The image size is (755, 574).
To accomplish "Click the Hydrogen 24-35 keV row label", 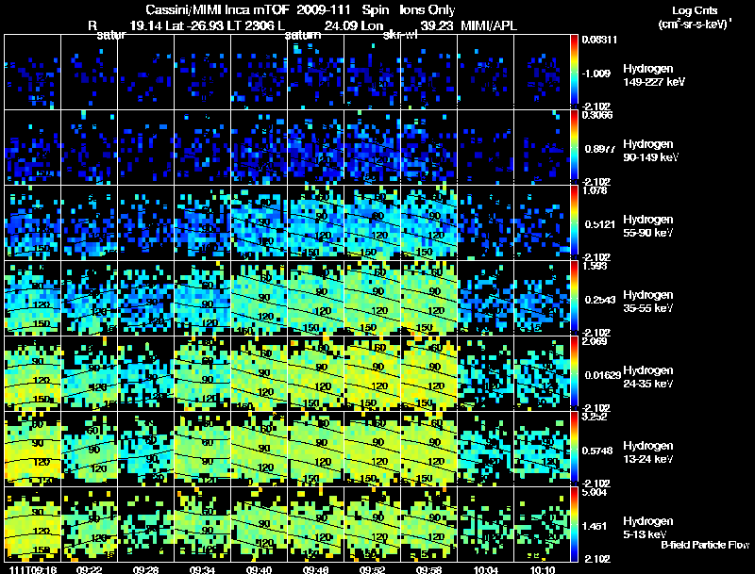I will (648, 377).
